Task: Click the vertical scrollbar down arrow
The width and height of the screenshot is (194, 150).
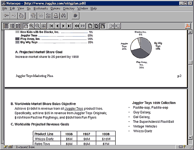Action: point(190,138)
